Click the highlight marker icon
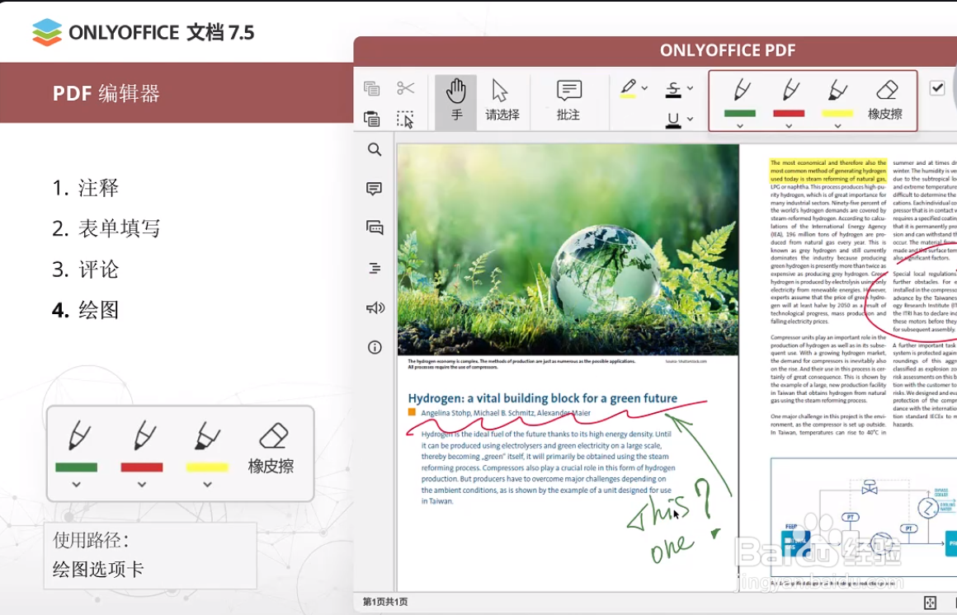The width and height of the screenshot is (957, 615). click(x=628, y=88)
